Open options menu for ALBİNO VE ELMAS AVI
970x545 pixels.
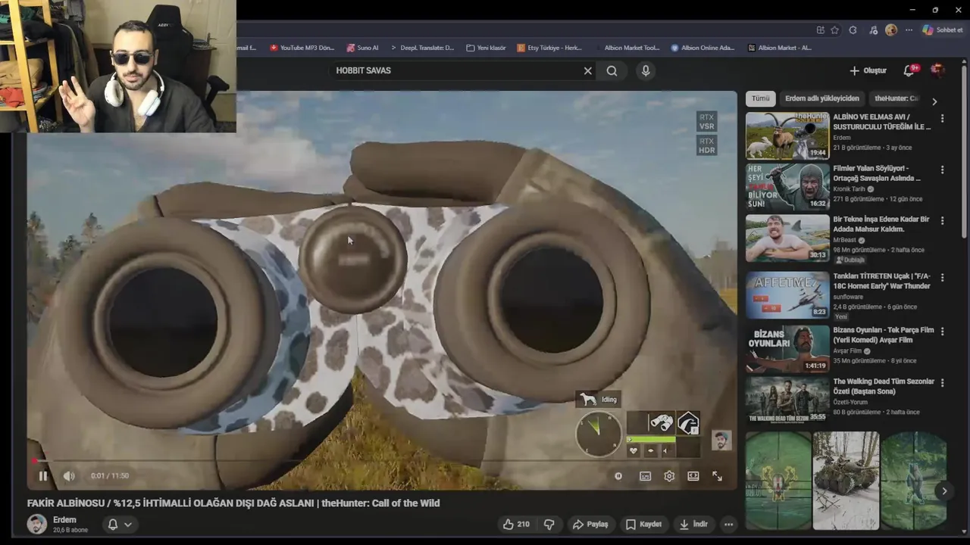[x=942, y=119]
